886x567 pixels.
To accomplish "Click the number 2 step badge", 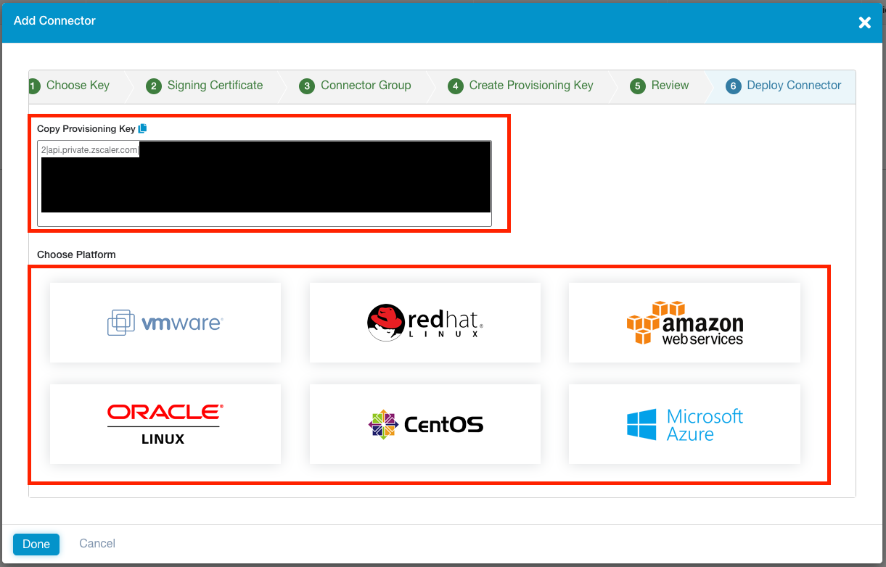I will click(x=153, y=86).
